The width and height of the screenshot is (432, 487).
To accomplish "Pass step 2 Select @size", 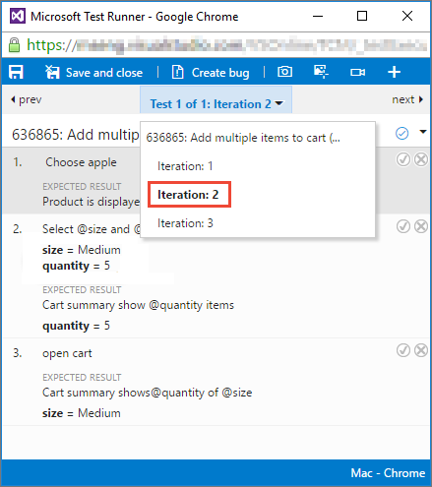I will [403, 226].
